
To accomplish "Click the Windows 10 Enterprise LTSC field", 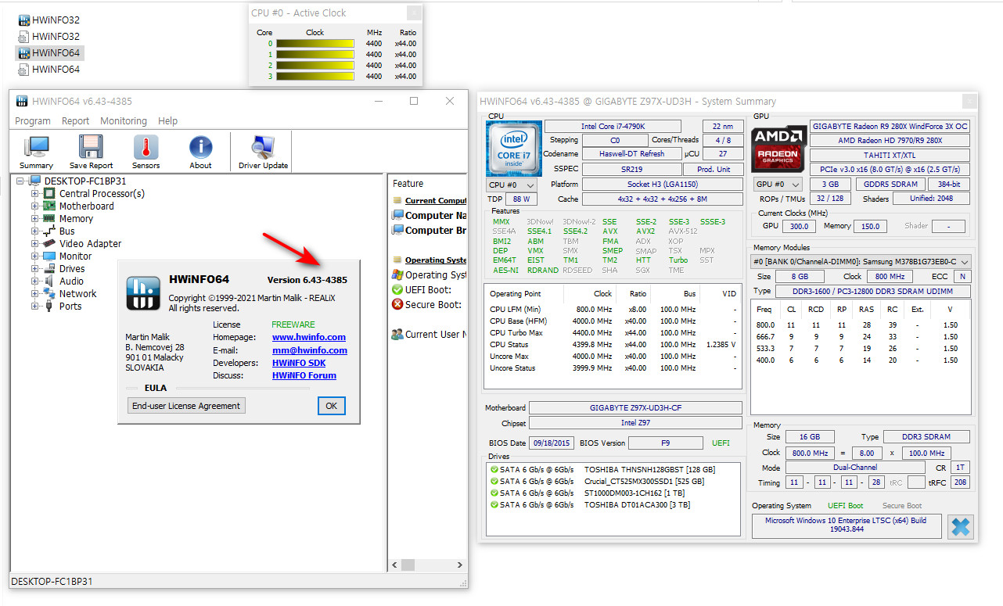I will coord(846,525).
